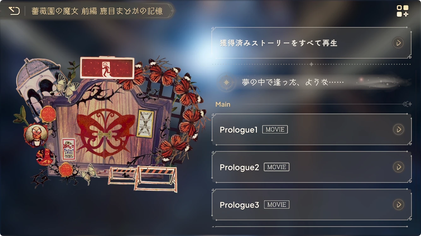Open the Prologue3 story entry
Viewport: 421px width, 236px height.
pos(311,205)
